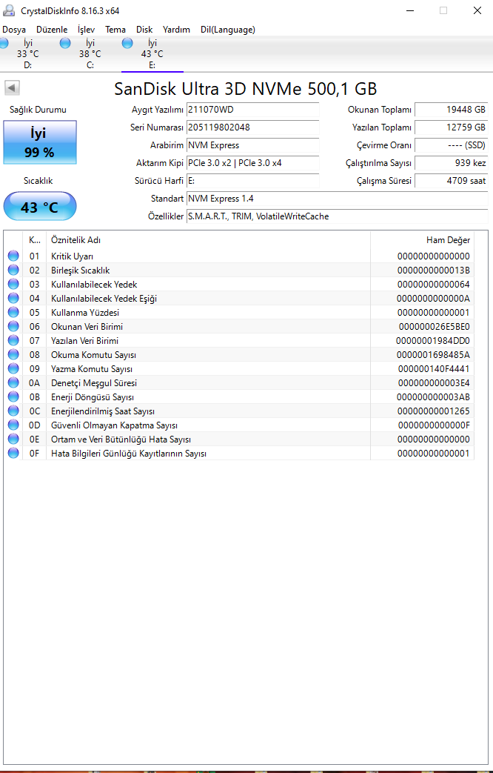The height and width of the screenshot is (773, 493).
Task: Select the Birleşik Sıcaklık attribute row
Action: (x=239, y=271)
